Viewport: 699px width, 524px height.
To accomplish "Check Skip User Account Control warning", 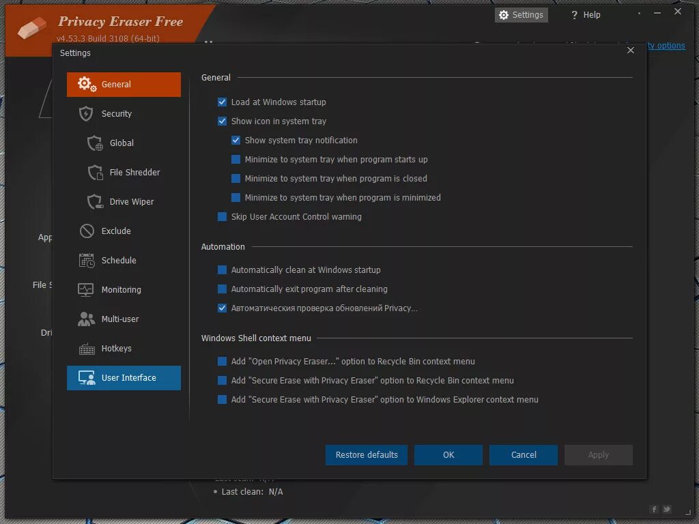I will pyautogui.click(x=222, y=216).
